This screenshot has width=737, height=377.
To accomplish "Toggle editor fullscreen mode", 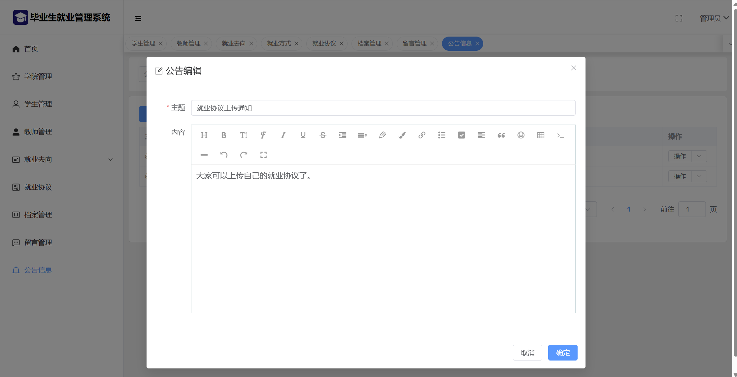I will click(x=263, y=155).
